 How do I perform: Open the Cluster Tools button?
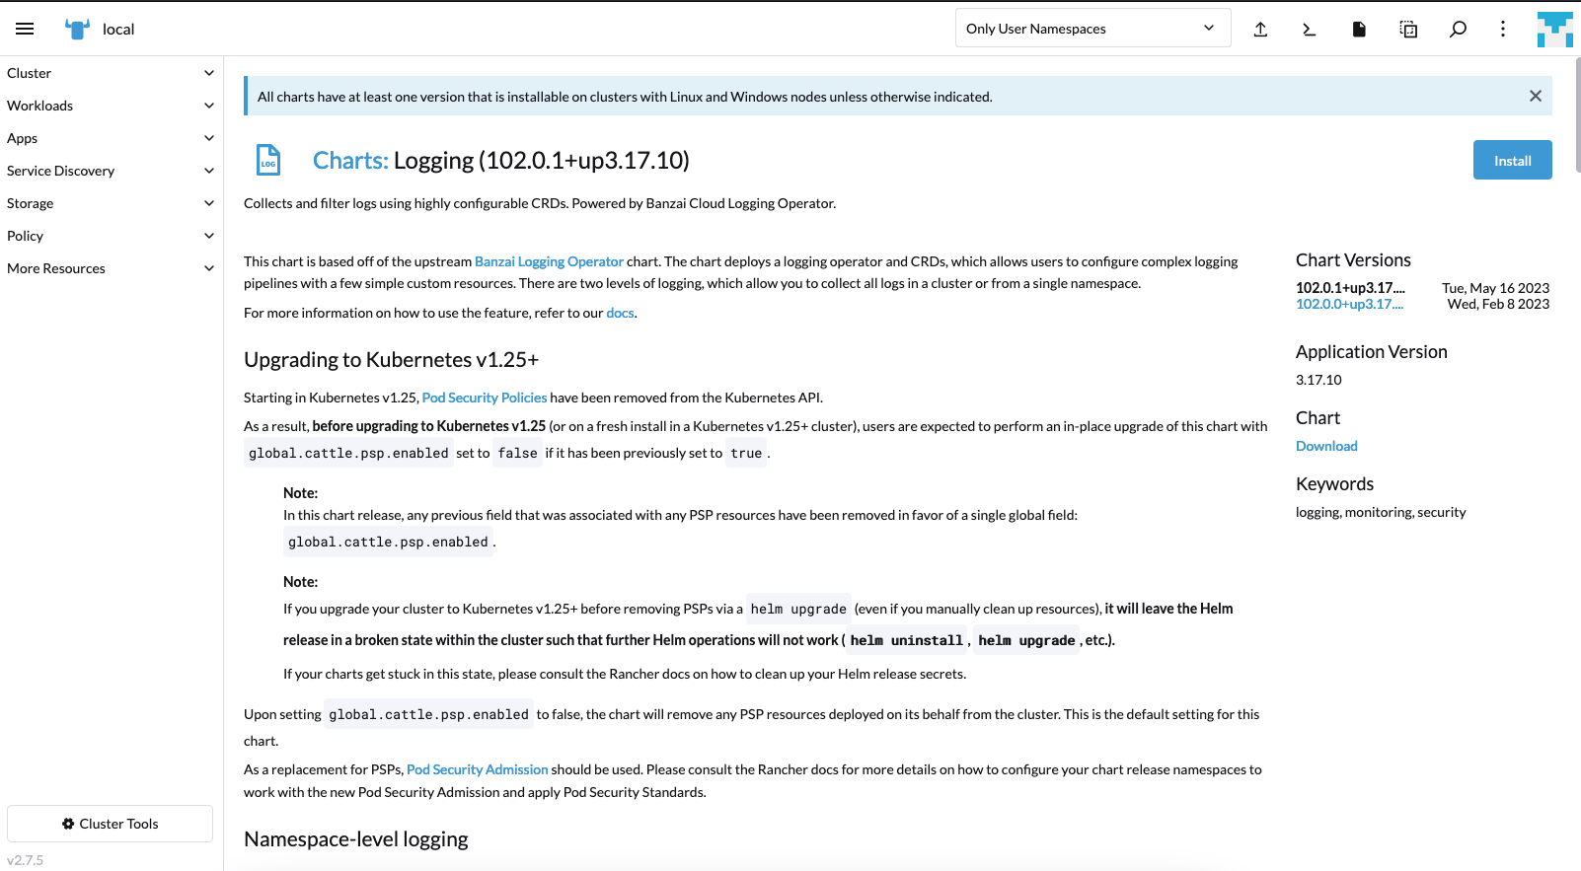[110, 824]
